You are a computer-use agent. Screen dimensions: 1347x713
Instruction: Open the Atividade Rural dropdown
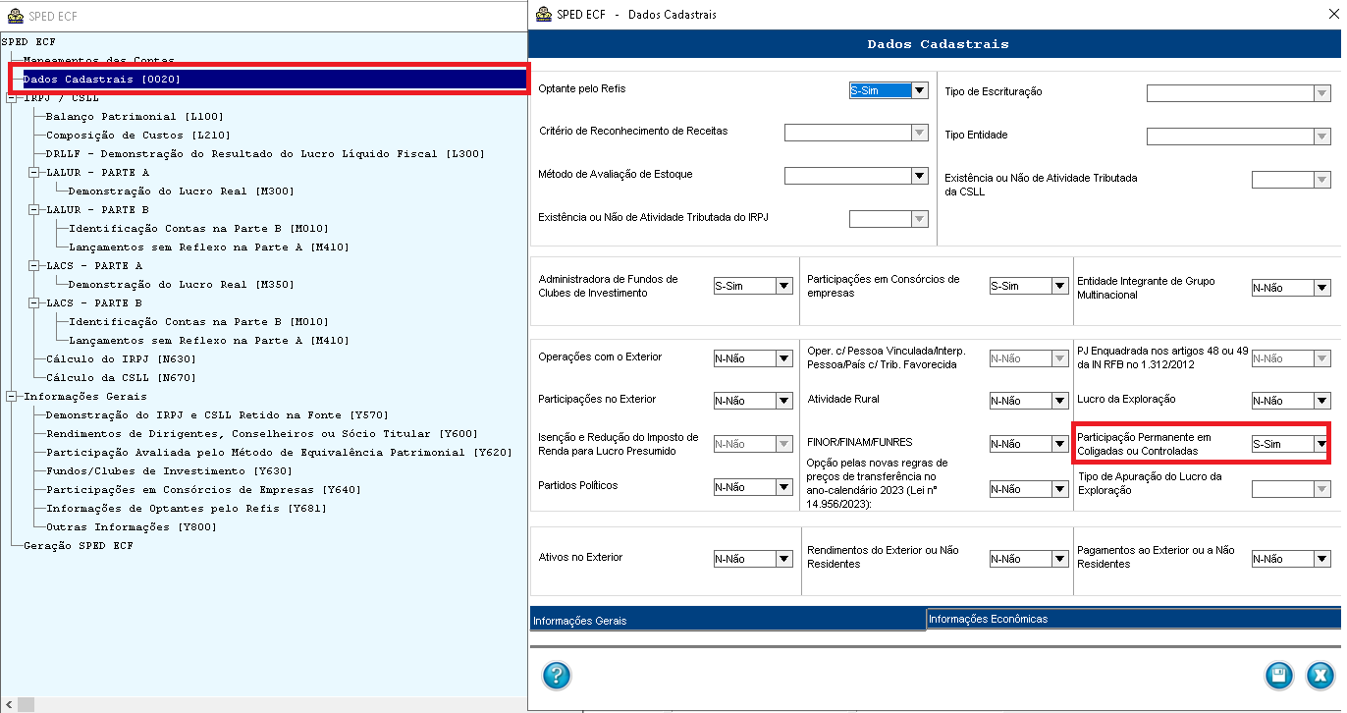1059,401
